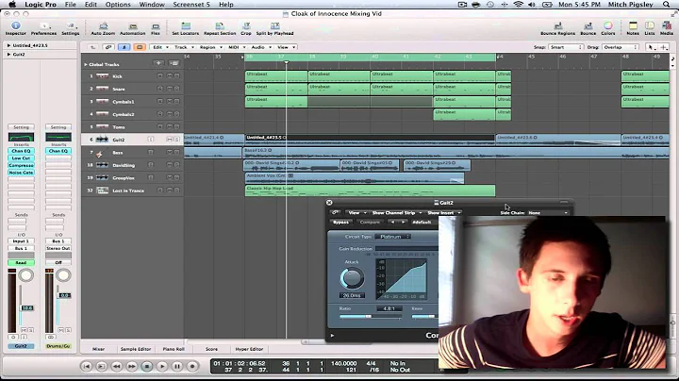Click the Stop button in transport

point(147,366)
